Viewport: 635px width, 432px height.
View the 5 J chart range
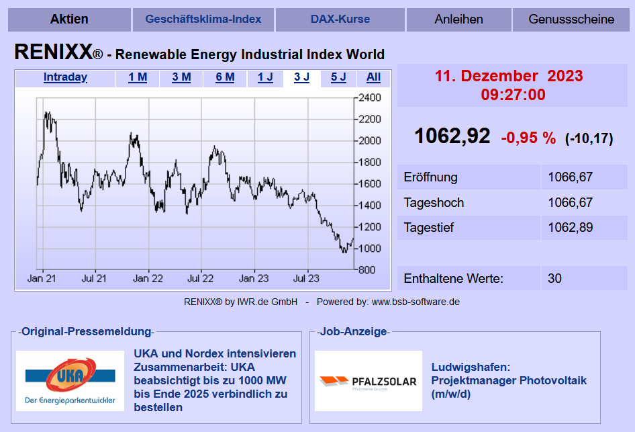pyautogui.click(x=338, y=77)
